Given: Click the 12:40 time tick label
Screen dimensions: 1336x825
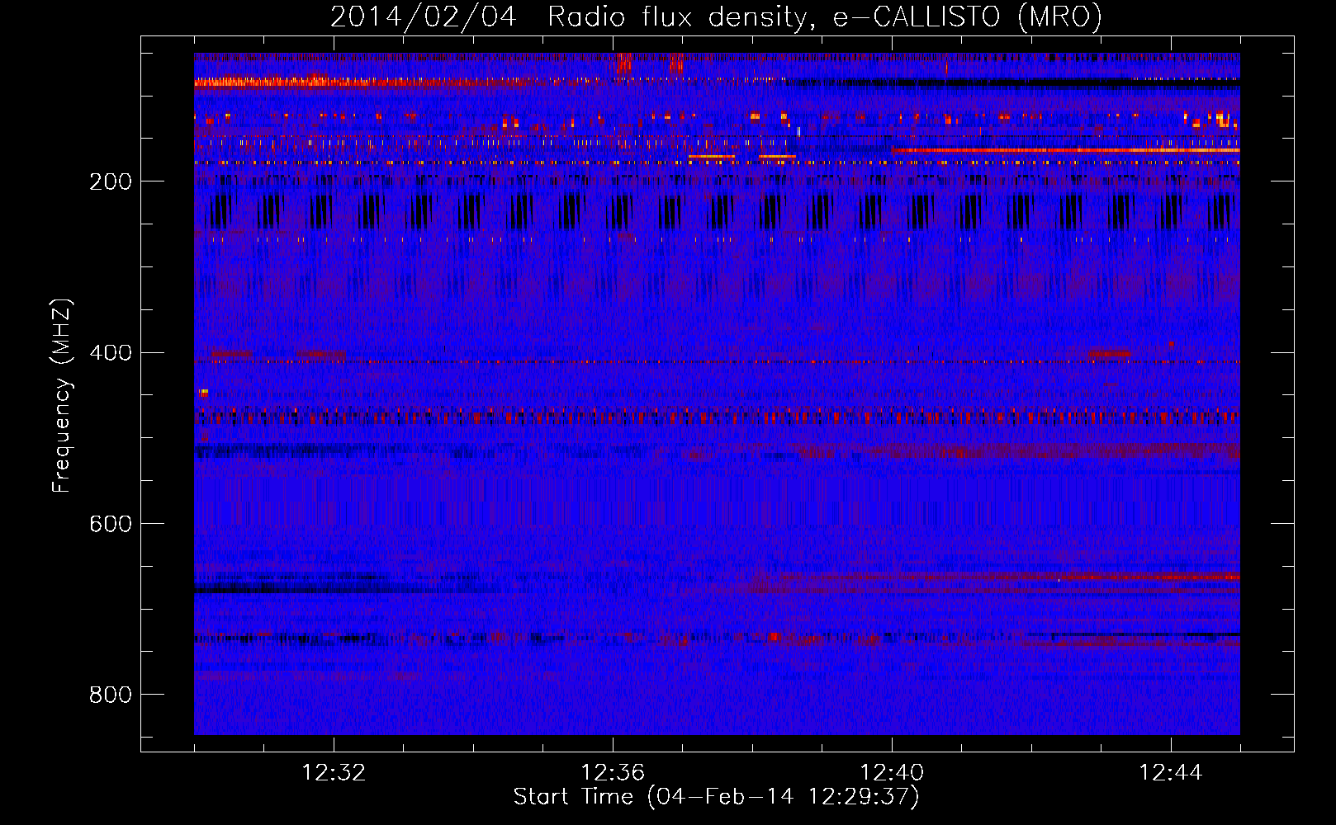Looking at the screenshot, I should pyautogui.click(x=892, y=773).
